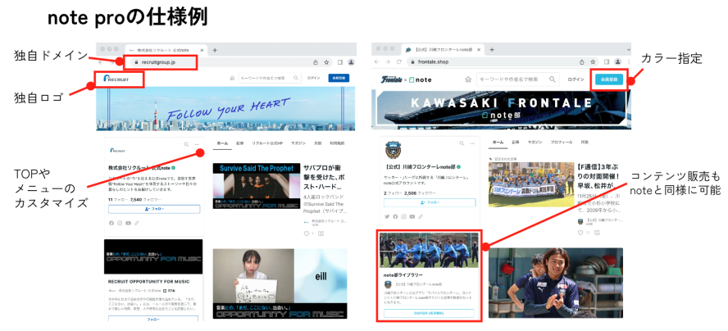
Task: Select 利用規約 tab on Recruit page
Action: pos(337,143)
